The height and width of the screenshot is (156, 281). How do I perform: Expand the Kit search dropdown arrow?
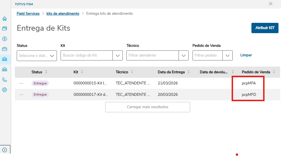pyautogui.click(x=117, y=55)
